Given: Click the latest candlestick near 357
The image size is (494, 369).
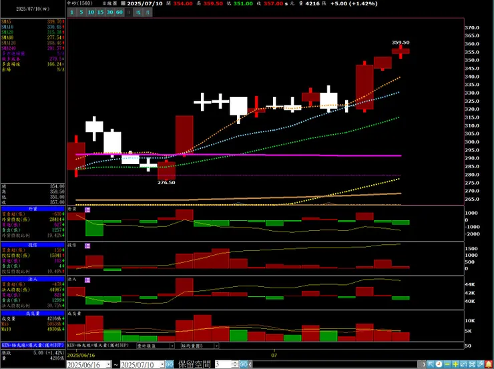Looking at the screenshot, I should (x=401, y=51).
